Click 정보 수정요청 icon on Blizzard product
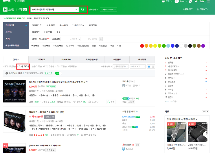 click(82, 135)
